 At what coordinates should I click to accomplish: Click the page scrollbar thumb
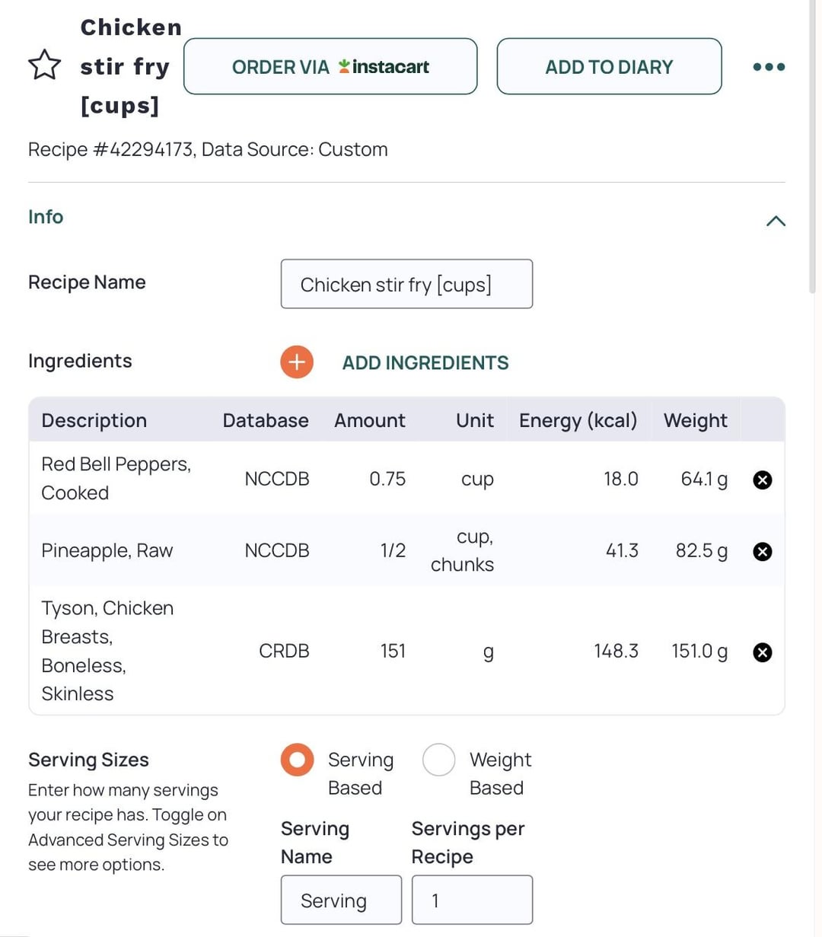click(x=812, y=145)
